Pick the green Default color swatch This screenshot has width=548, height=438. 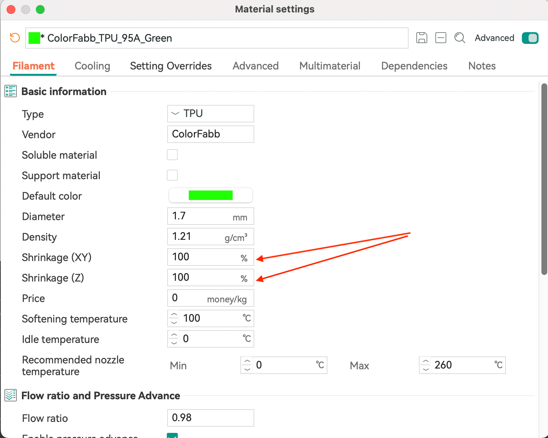click(210, 195)
